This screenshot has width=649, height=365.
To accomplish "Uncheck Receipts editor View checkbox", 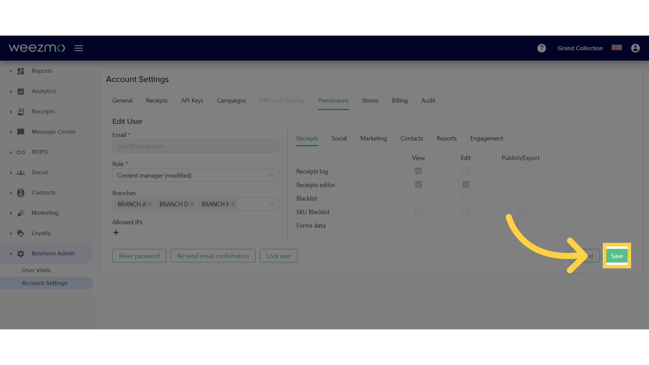I will click(x=418, y=185).
